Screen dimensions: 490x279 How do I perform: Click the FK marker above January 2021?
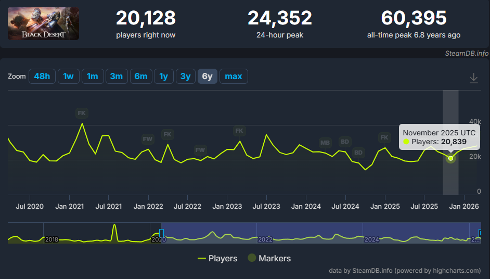[82, 112]
